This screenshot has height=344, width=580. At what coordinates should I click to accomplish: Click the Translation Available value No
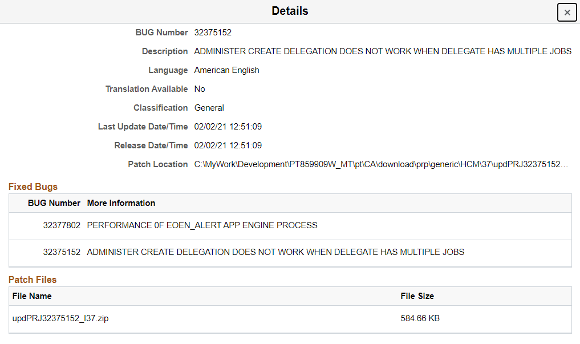(x=199, y=89)
